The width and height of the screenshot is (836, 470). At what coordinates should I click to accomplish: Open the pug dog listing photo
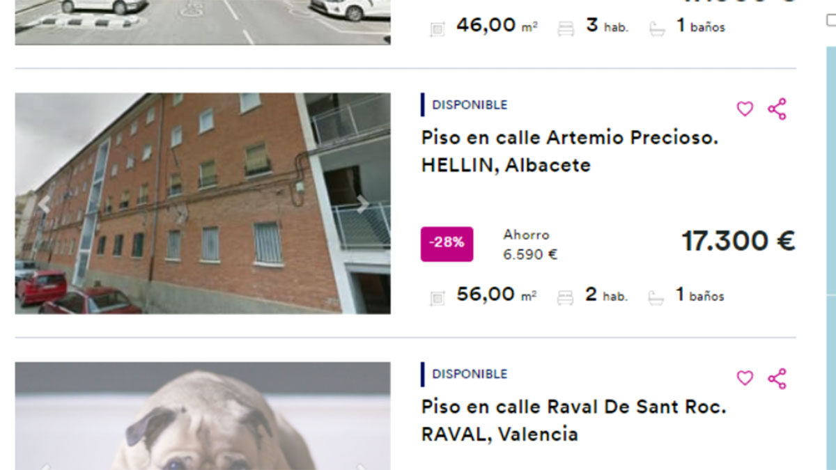coord(203,416)
